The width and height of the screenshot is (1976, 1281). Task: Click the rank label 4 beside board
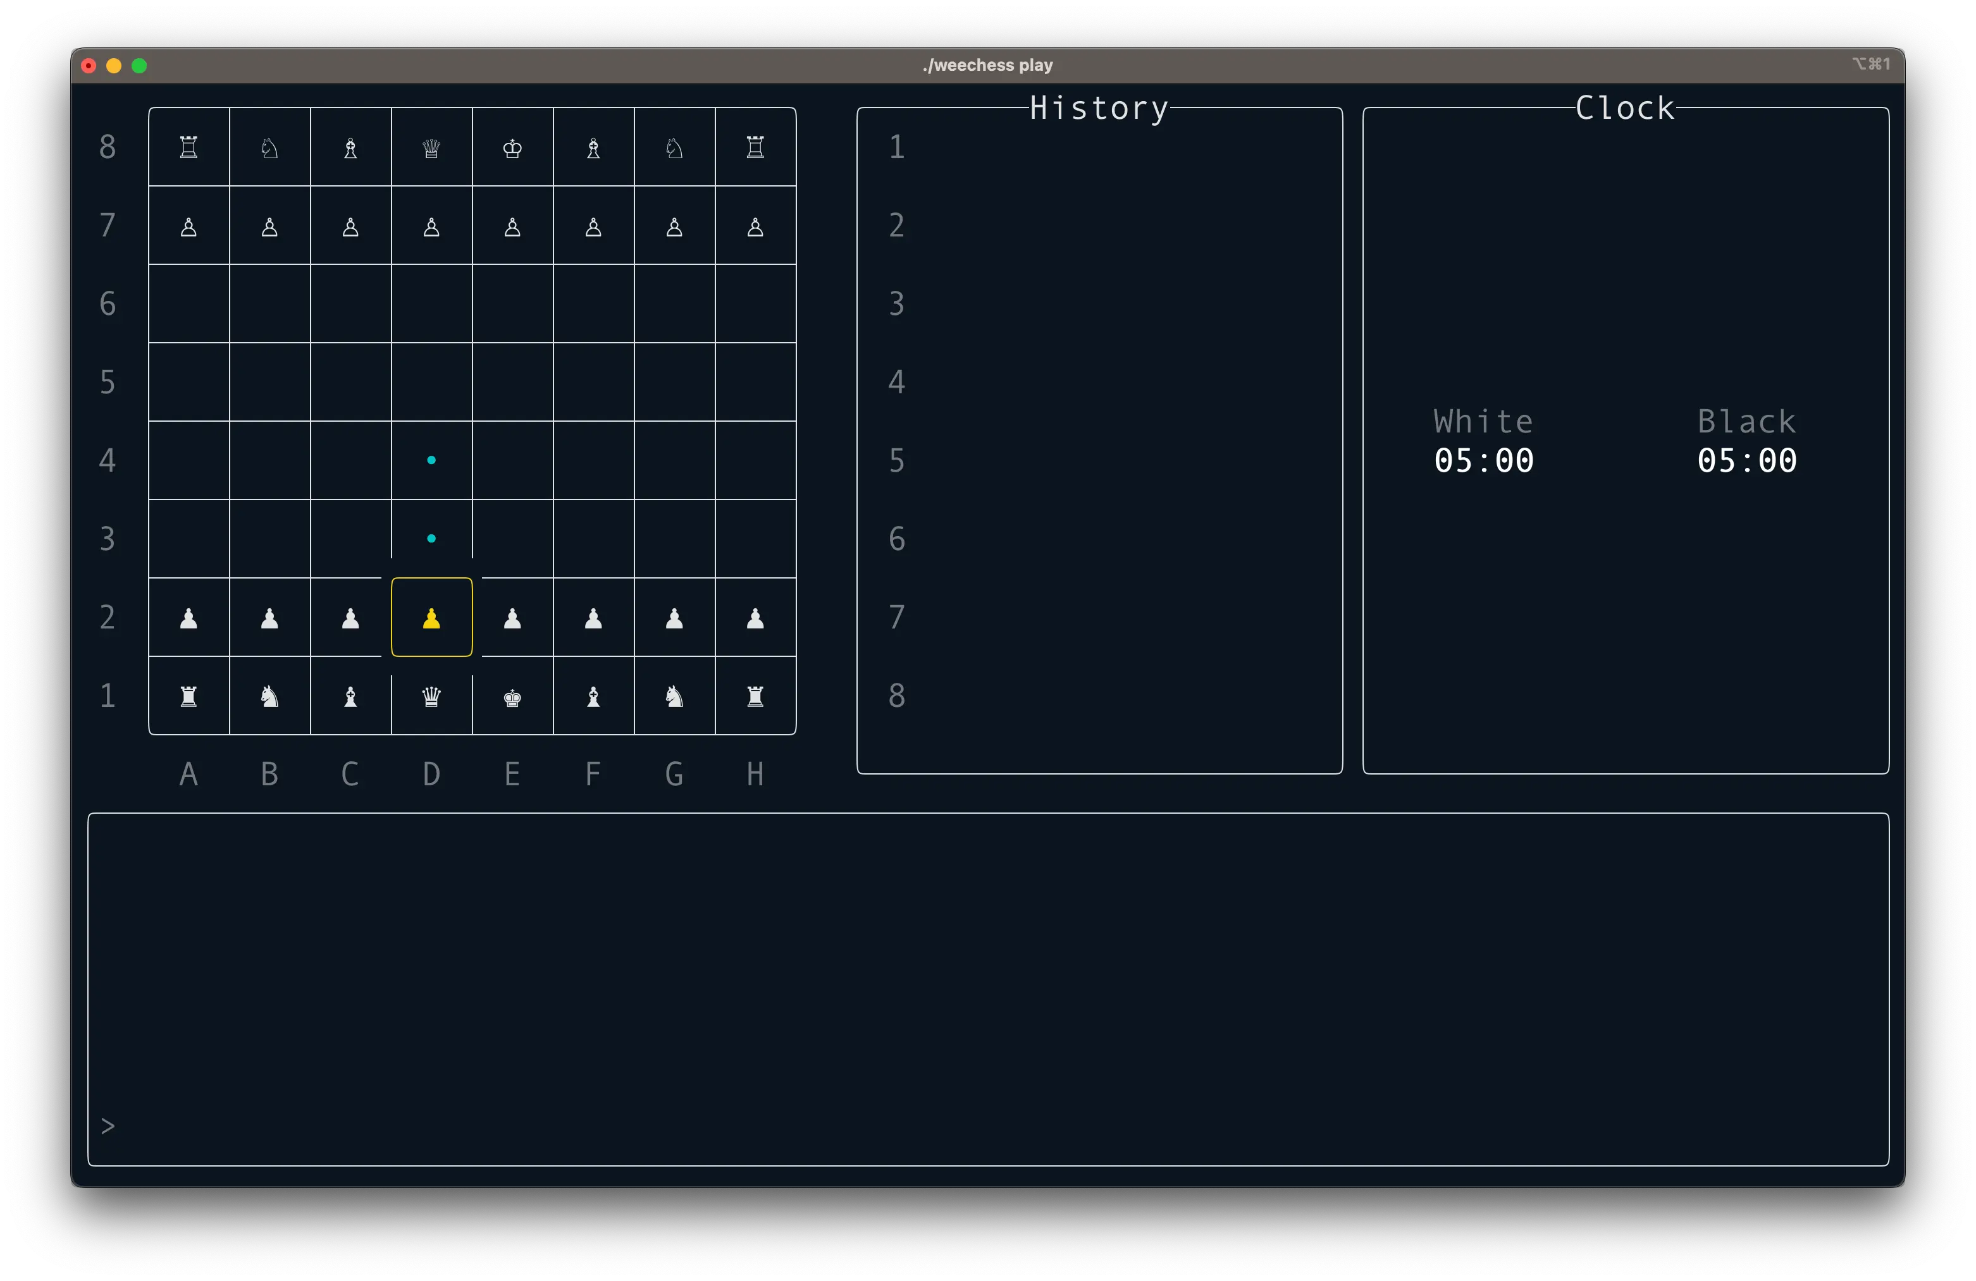[107, 460]
